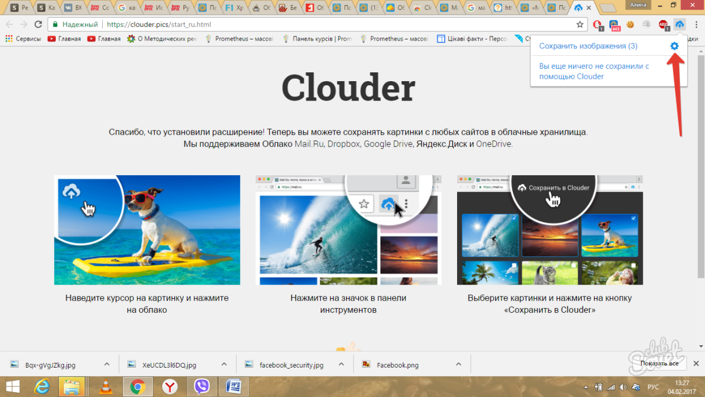Image resolution: width=705 pixels, height=397 pixels.
Task: Go back to previous page
Action: 9,25
